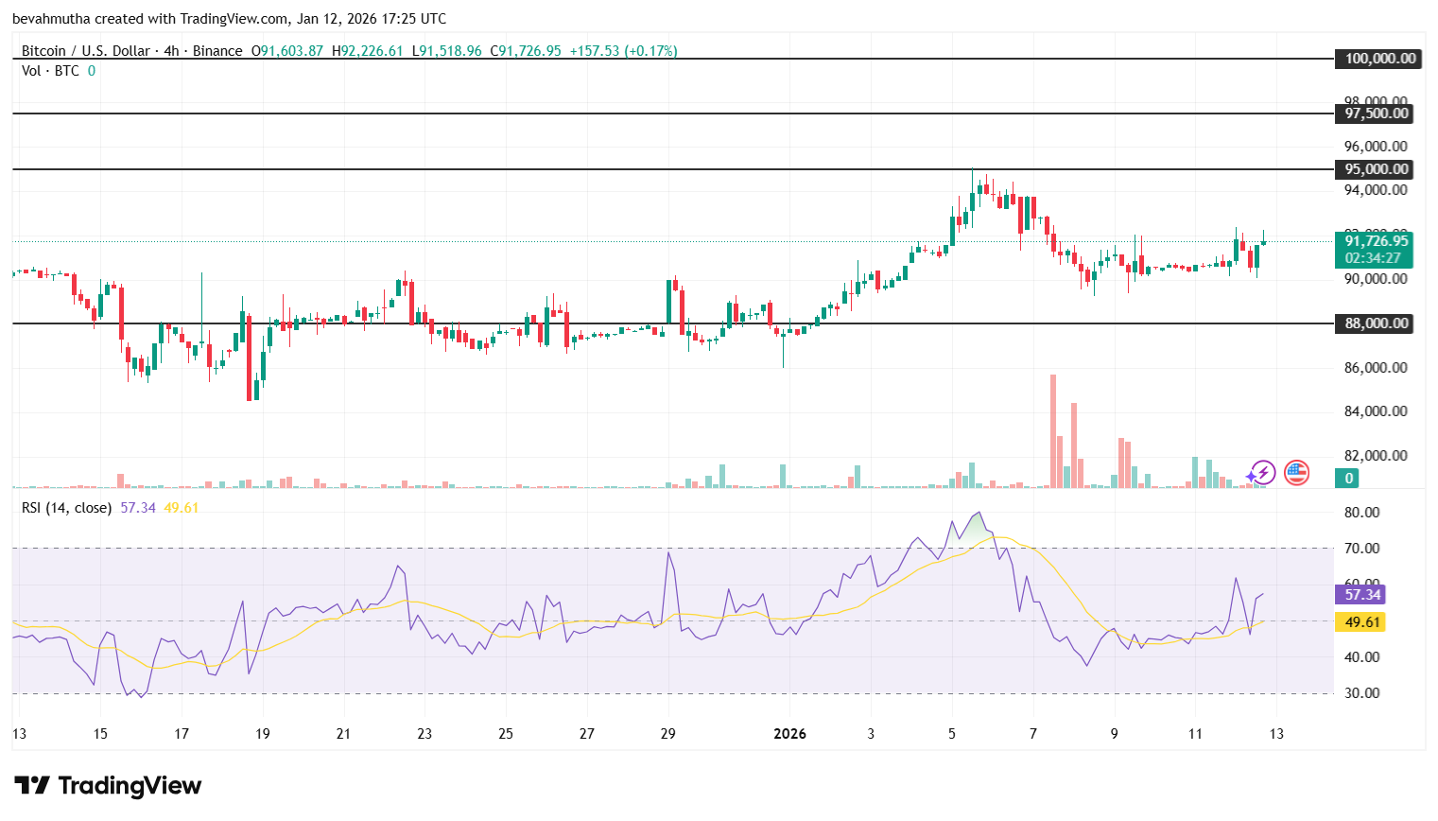Viewport: 1438px width, 821px height.
Task: Click the 97,500.00 resistance price label
Action: click(1373, 114)
